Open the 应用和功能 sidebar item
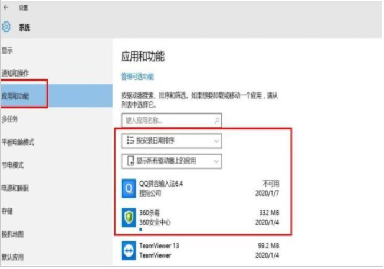This screenshot has height=269, width=384. [16, 96]
